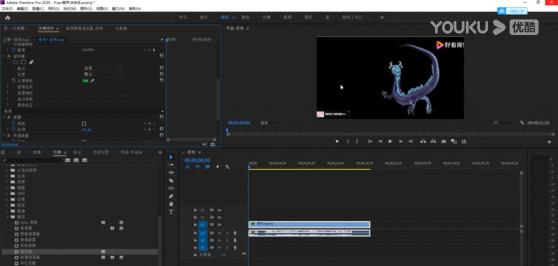Select the Type tool
Screen dimensions: 558x266
(x=171, y=212)
